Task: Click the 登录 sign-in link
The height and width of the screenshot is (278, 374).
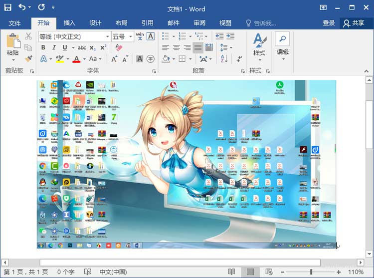Action: coord(329,23)
